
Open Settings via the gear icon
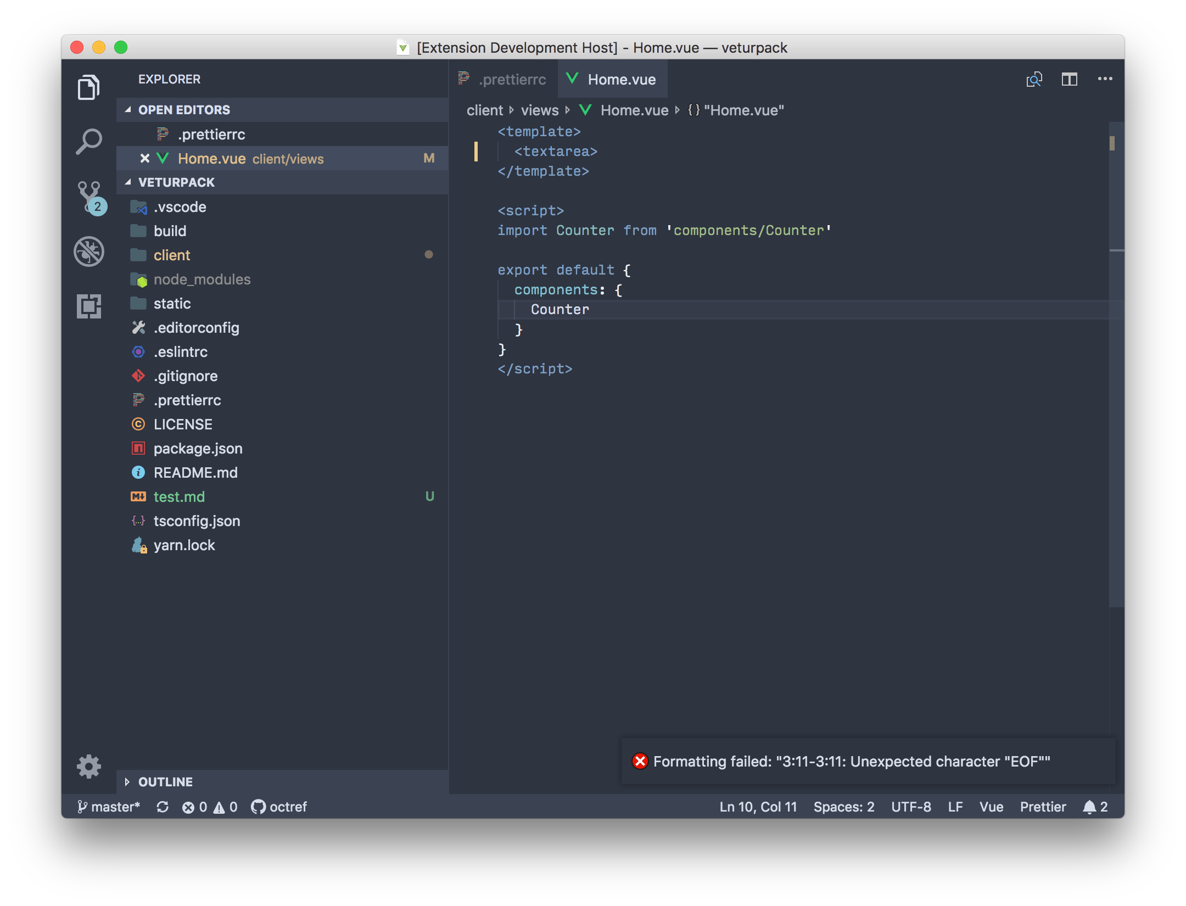(88, 767)
